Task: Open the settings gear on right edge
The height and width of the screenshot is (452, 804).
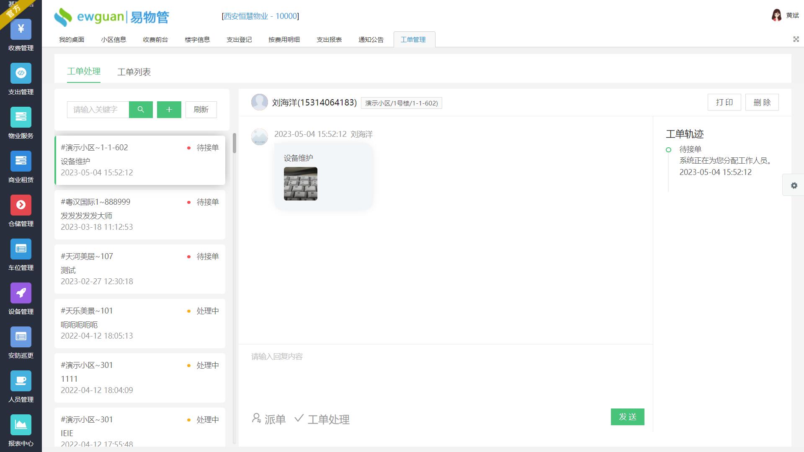Action: [x=794, y=185]
